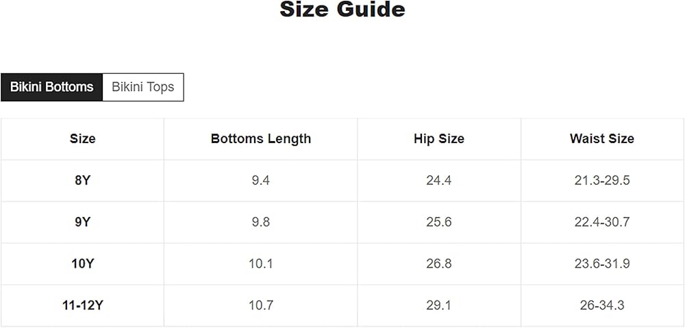Click the 21.3-29.5 waist size cell
Screen dimensions: 685x328
click(601, 181)
